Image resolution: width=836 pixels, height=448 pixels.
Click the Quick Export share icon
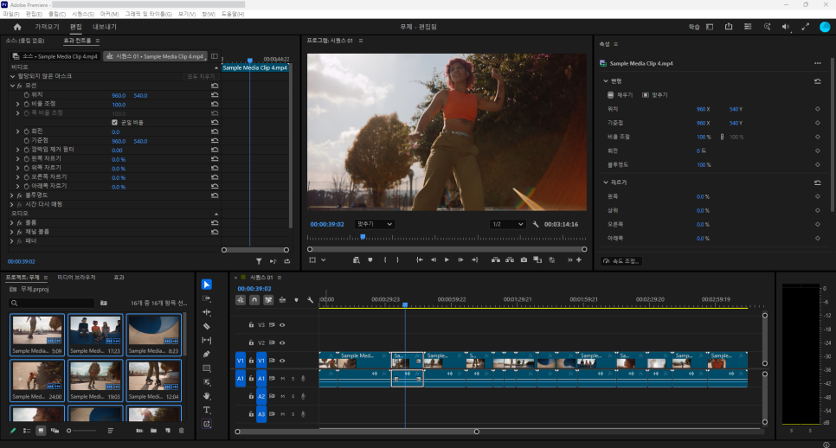click(729, 27)
